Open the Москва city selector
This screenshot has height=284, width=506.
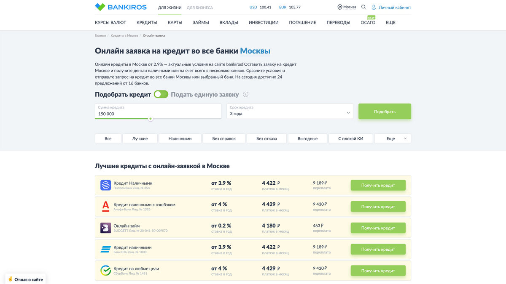[x=350, y=7]
